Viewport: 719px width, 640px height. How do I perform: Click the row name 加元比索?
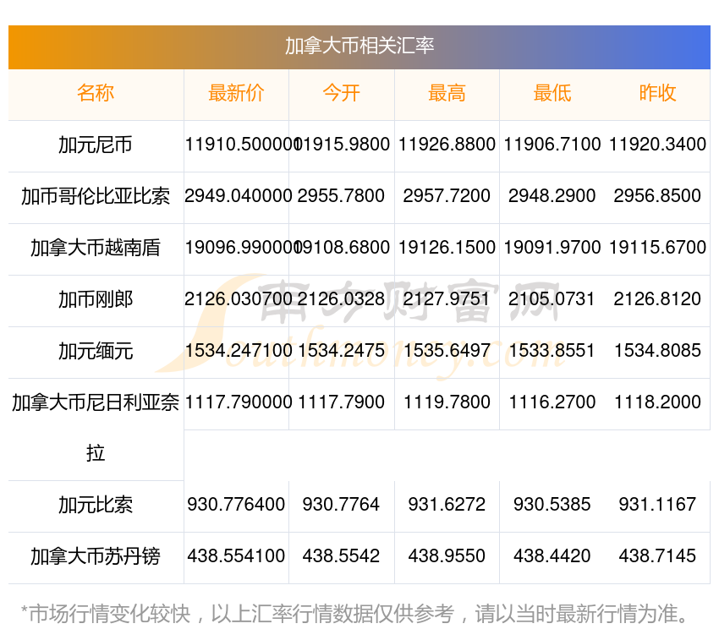tap(96, 506)
